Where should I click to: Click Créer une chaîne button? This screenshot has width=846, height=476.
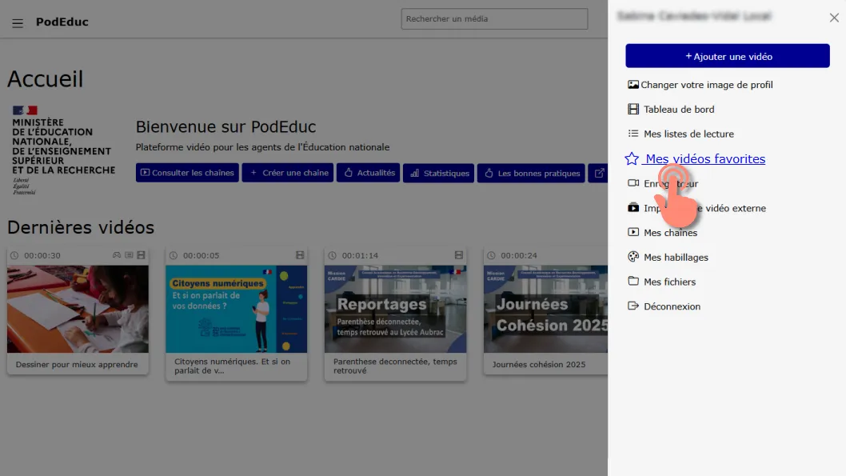pos(288,173)
